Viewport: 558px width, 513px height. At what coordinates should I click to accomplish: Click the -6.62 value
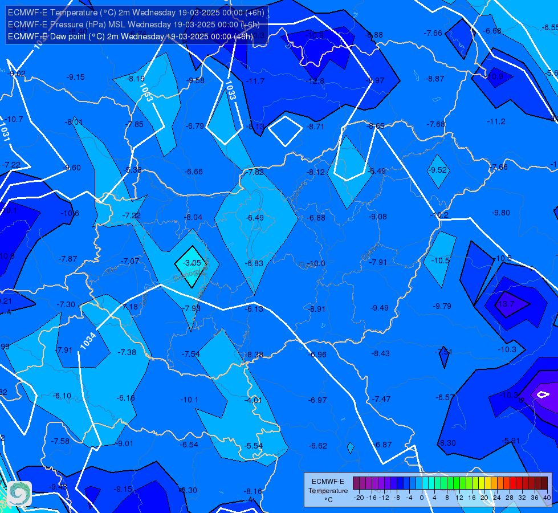tap(317, 446)
